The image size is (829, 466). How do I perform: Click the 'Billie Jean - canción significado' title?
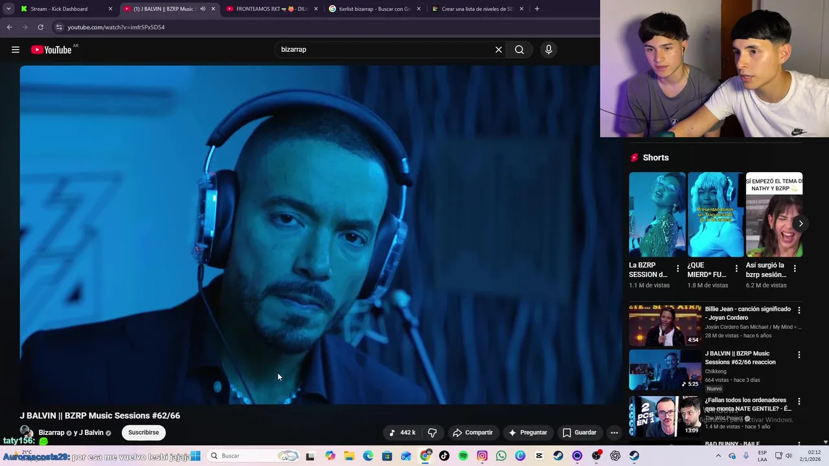pos(747,313)
